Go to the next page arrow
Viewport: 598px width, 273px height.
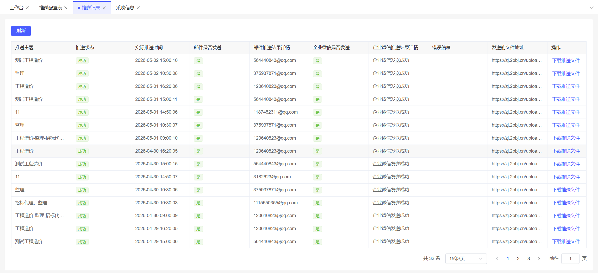539,258
